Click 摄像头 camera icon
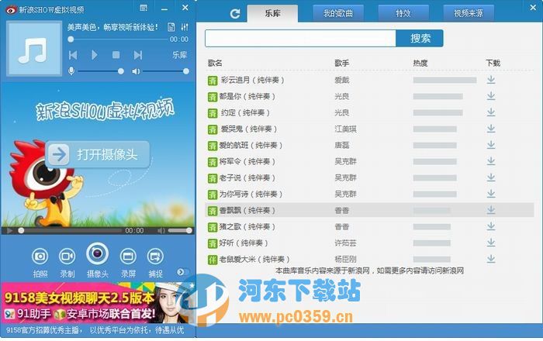This screenshot has width=543, height=341. [97, 254]
